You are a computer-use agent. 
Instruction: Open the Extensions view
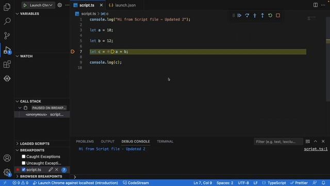pyautogui.click(x=7, y=64)
